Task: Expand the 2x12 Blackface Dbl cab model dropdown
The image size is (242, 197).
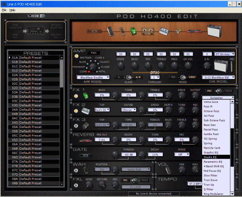Action: 218,77
